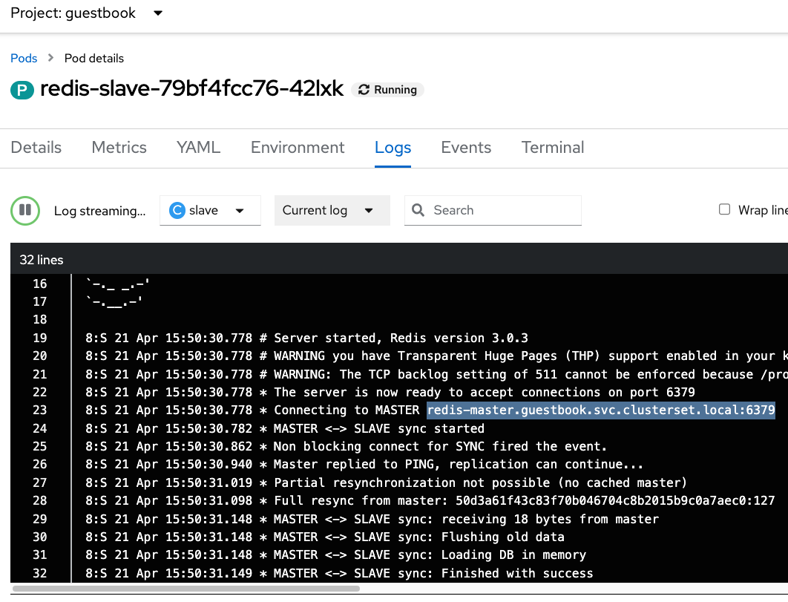Go to Pods breadcrumb link
Image resolution: width=788 pixels, height=602 pixels.
(24, 58)
